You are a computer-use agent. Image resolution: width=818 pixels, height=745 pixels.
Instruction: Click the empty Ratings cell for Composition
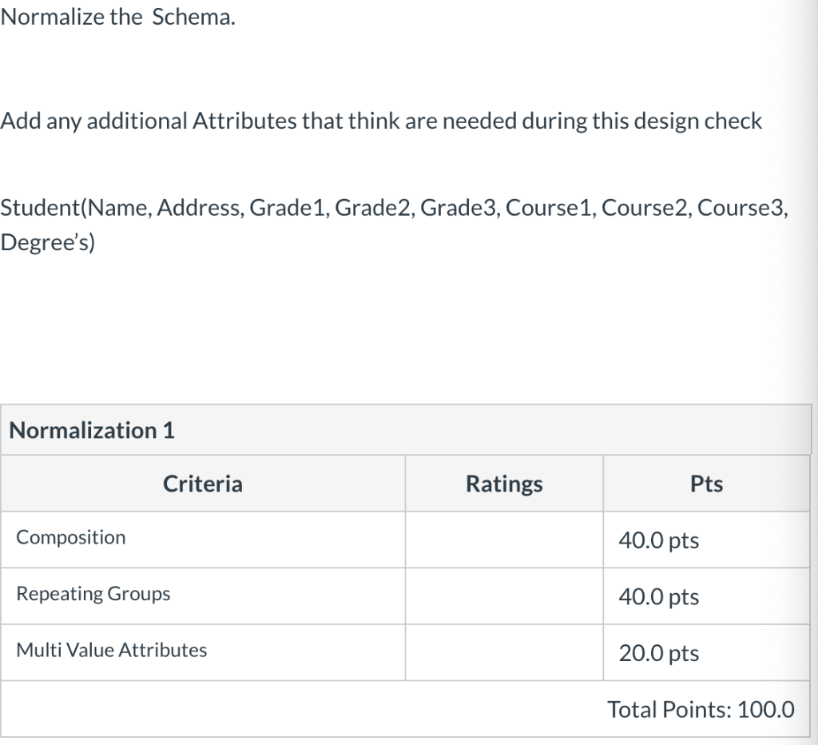503,540
